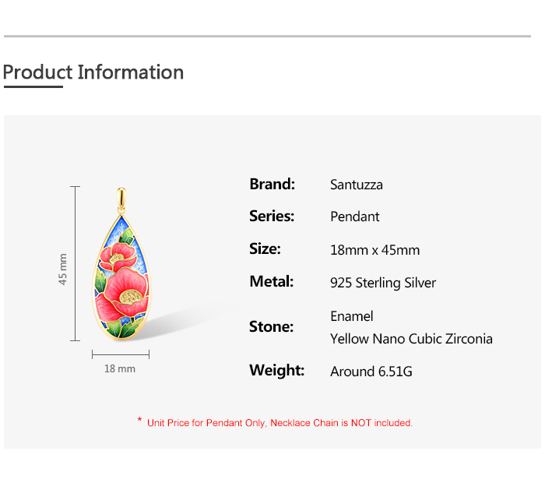Viewport: 545px width, 479px height.
Task: Select the Enamel stone value
Action: (352, 316)
